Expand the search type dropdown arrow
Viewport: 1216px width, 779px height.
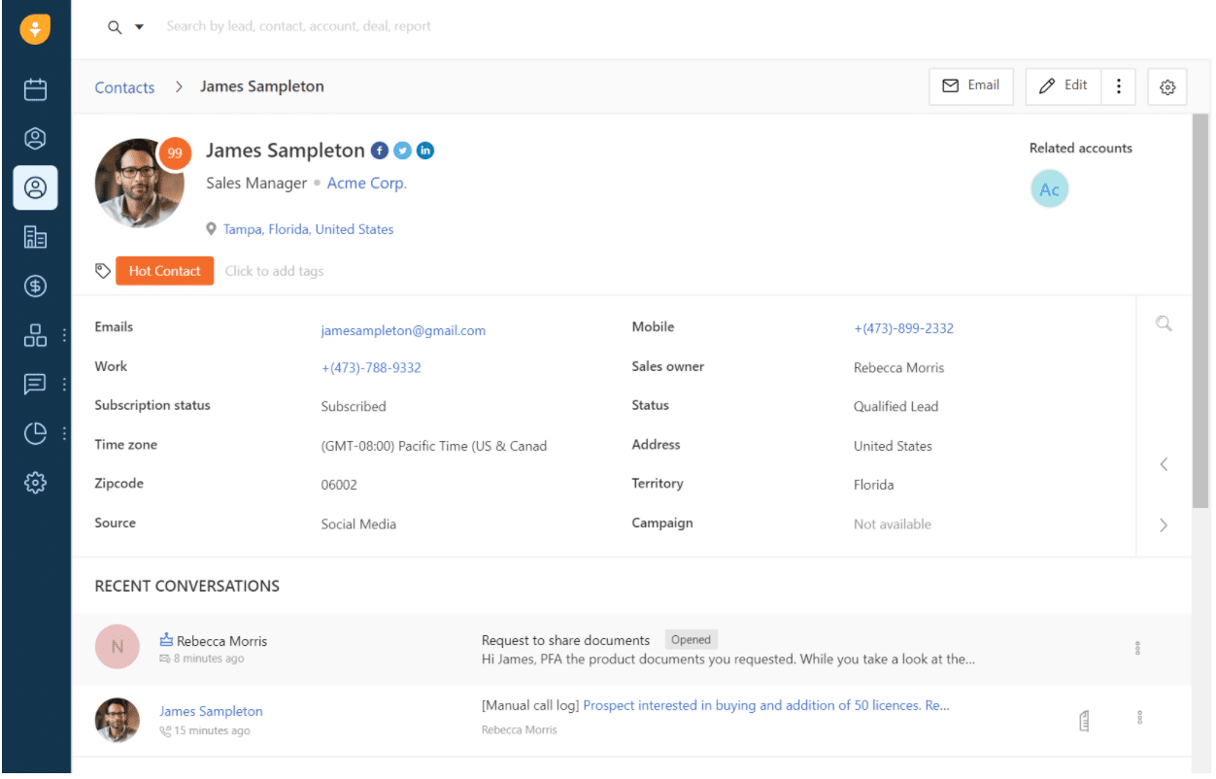pyautogui.click(x=139, y=27)
